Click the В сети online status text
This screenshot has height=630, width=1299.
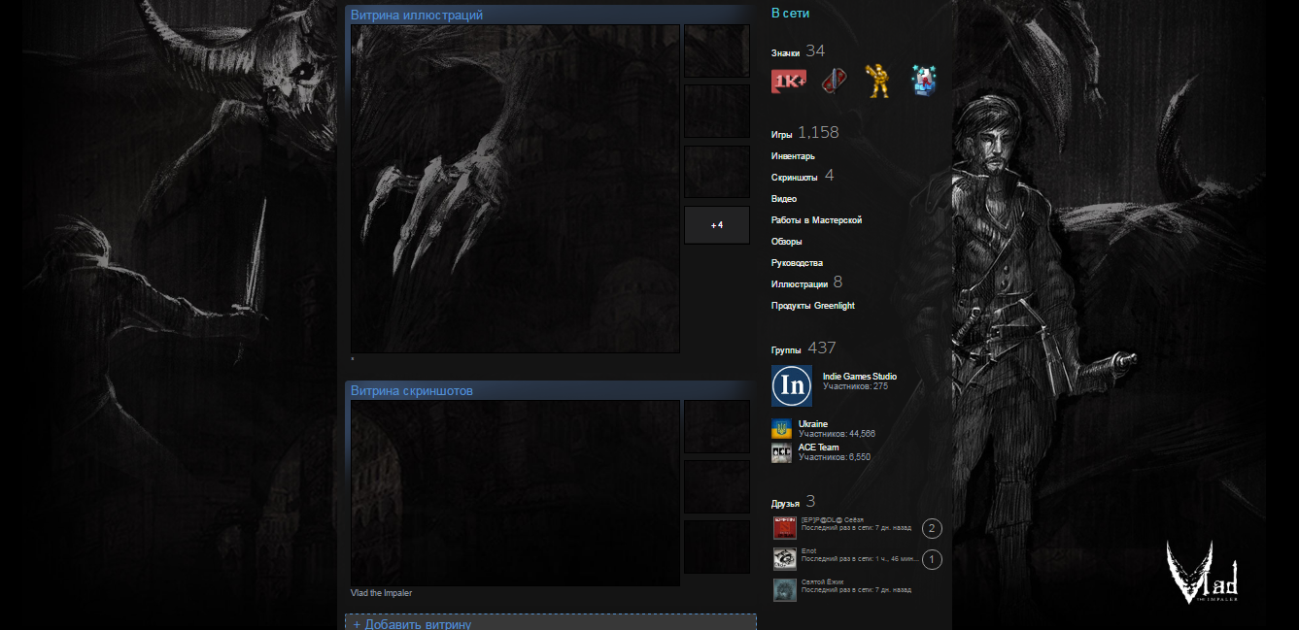point(790,14)
